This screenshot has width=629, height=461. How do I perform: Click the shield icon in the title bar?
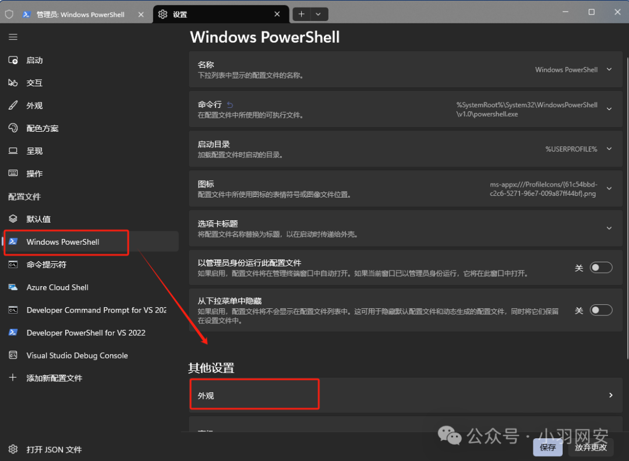click(9, 15)
